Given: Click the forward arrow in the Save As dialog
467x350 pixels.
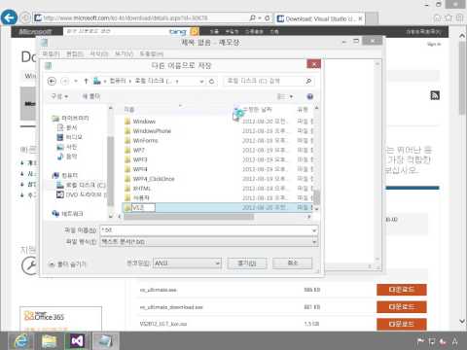Looking at the screenshot, I should coord(65,81).
